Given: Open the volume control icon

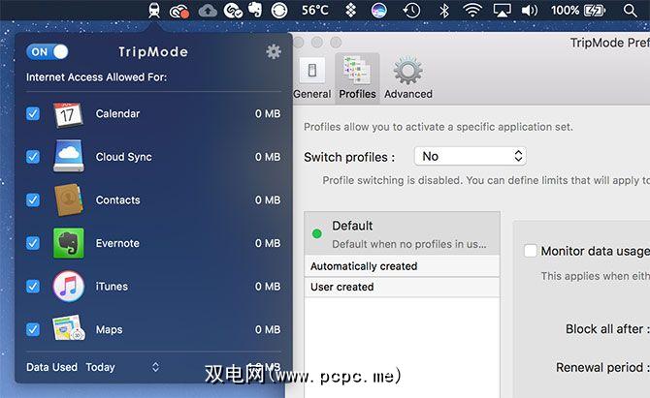Looking at the screenshot, I should click(530, 11).
